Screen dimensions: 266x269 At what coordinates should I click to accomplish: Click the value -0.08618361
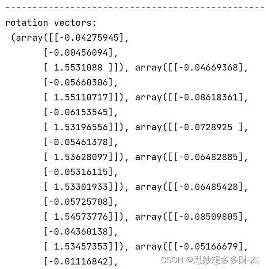(x=209, y=98)
